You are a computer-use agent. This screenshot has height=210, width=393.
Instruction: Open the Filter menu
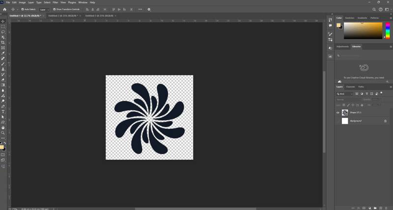[56, 2]
